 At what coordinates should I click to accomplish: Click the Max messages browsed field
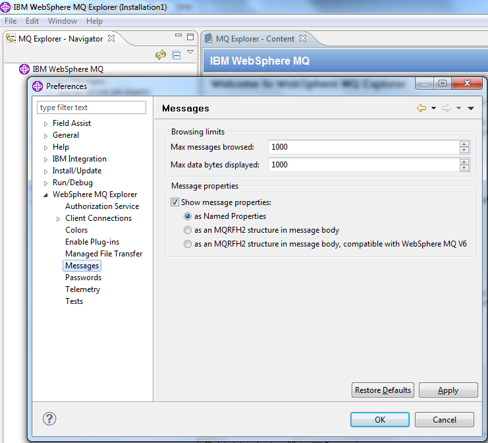363,147
